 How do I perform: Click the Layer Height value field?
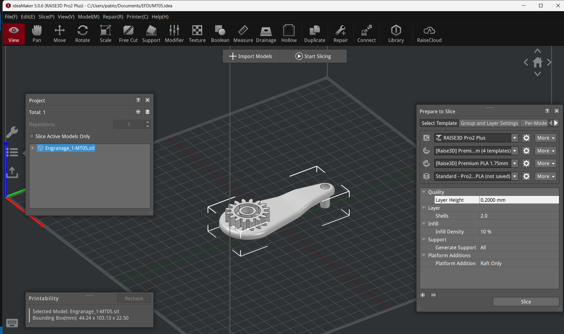point(519,200)
